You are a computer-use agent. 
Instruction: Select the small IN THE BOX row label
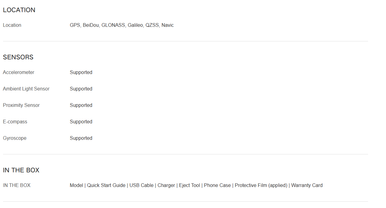[17, 185]
